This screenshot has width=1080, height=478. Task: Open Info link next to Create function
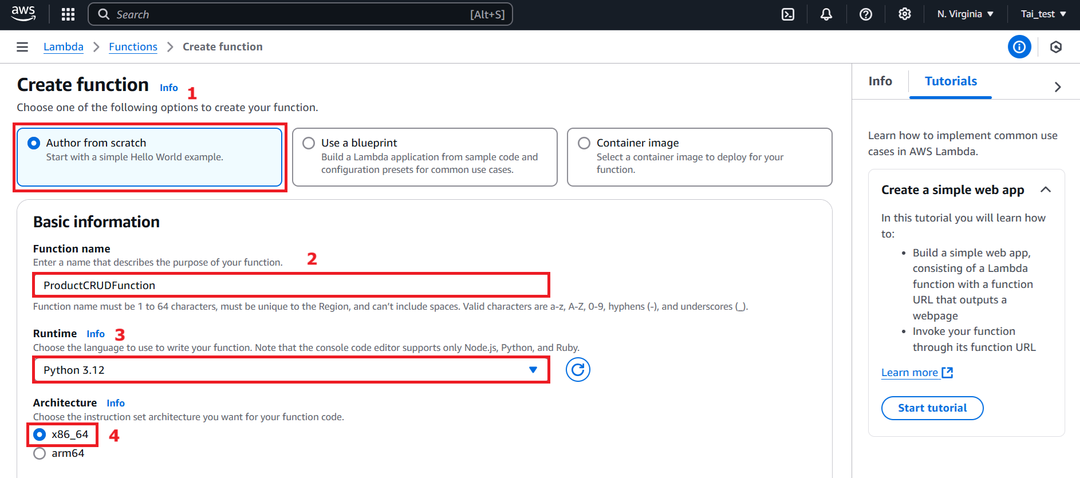click(x=169, y=88)
